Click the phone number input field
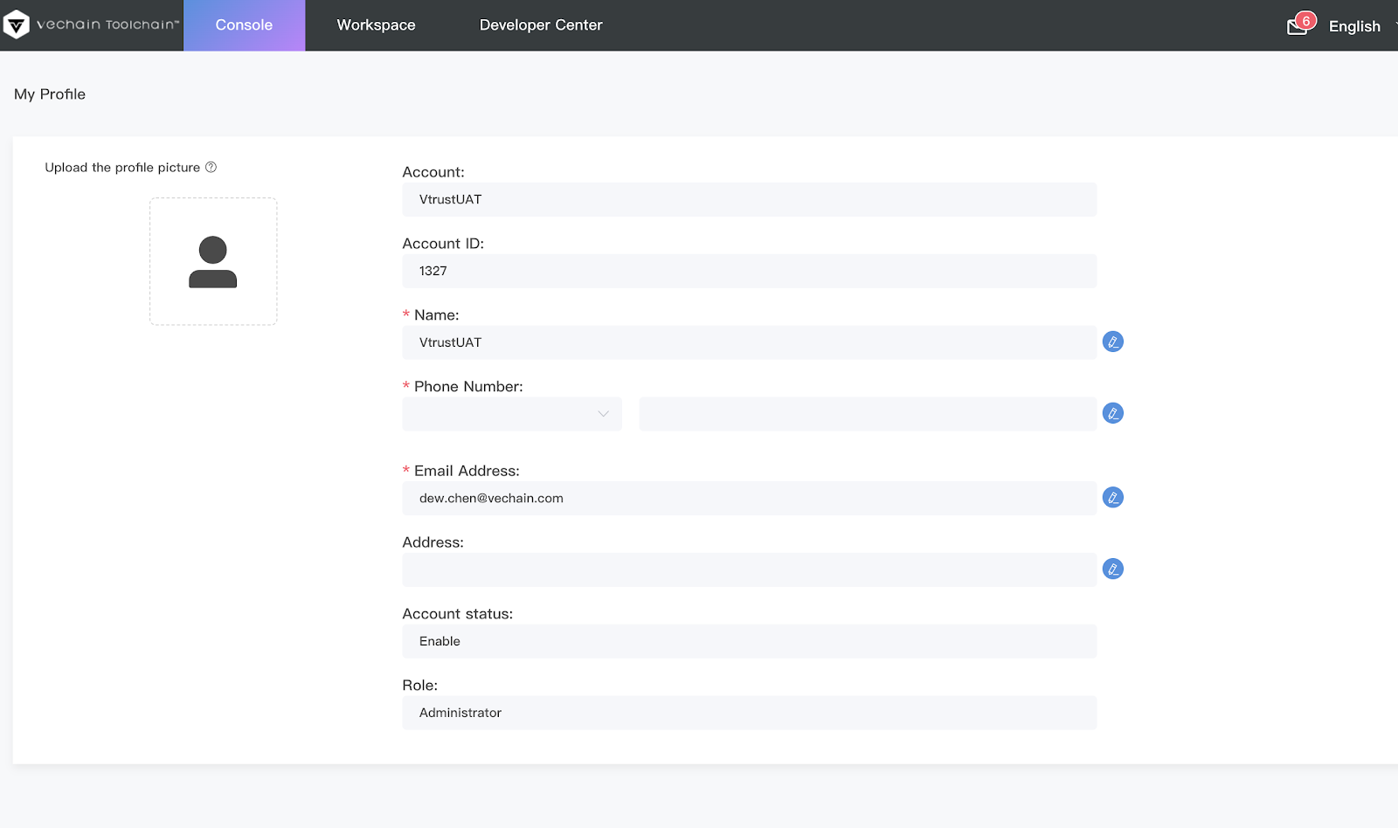The width and height of the screenshot is (1398, 828). [x=868, y=414]
